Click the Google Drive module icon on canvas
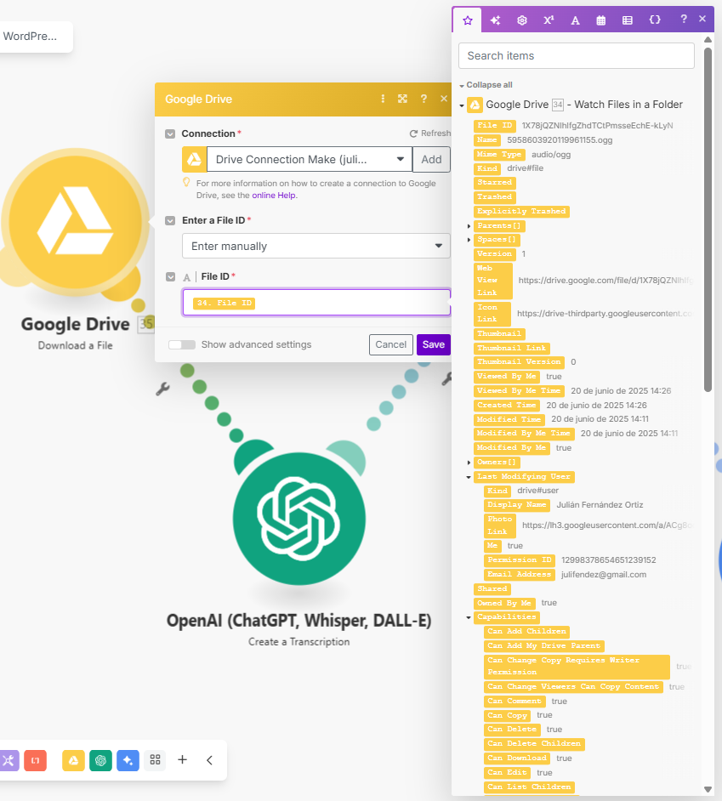Screen dimensions: 722x801 [75, 221]
